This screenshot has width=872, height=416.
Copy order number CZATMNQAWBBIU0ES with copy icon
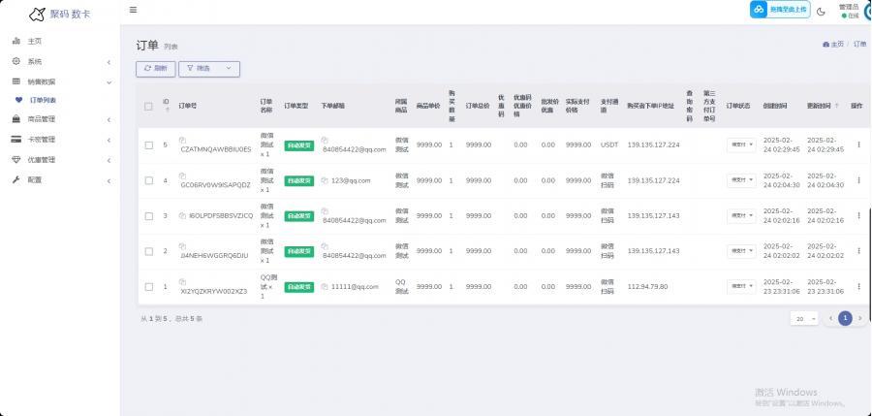point(182,141)
